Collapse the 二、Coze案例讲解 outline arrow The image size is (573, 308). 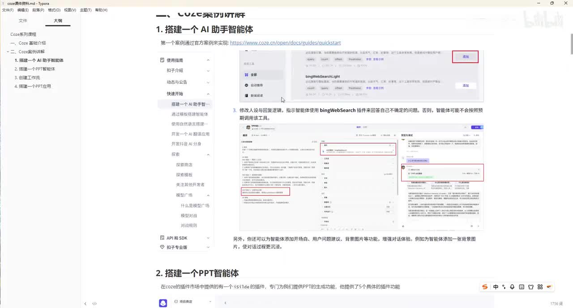coord(8,52)
